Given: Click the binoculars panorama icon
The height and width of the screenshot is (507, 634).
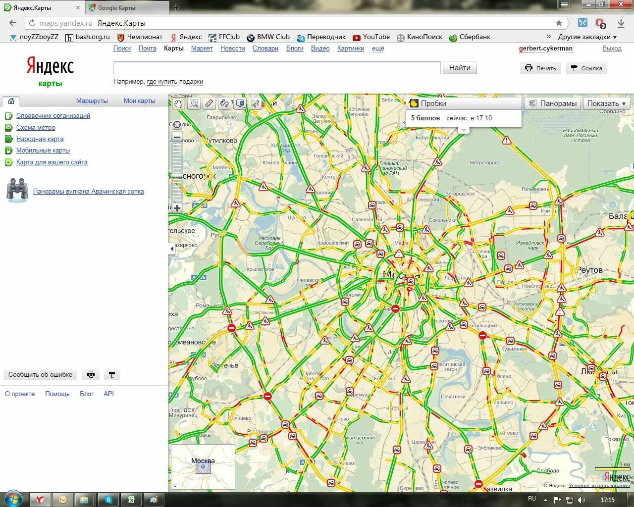Looking at the screenshot, I should point(17,191).
